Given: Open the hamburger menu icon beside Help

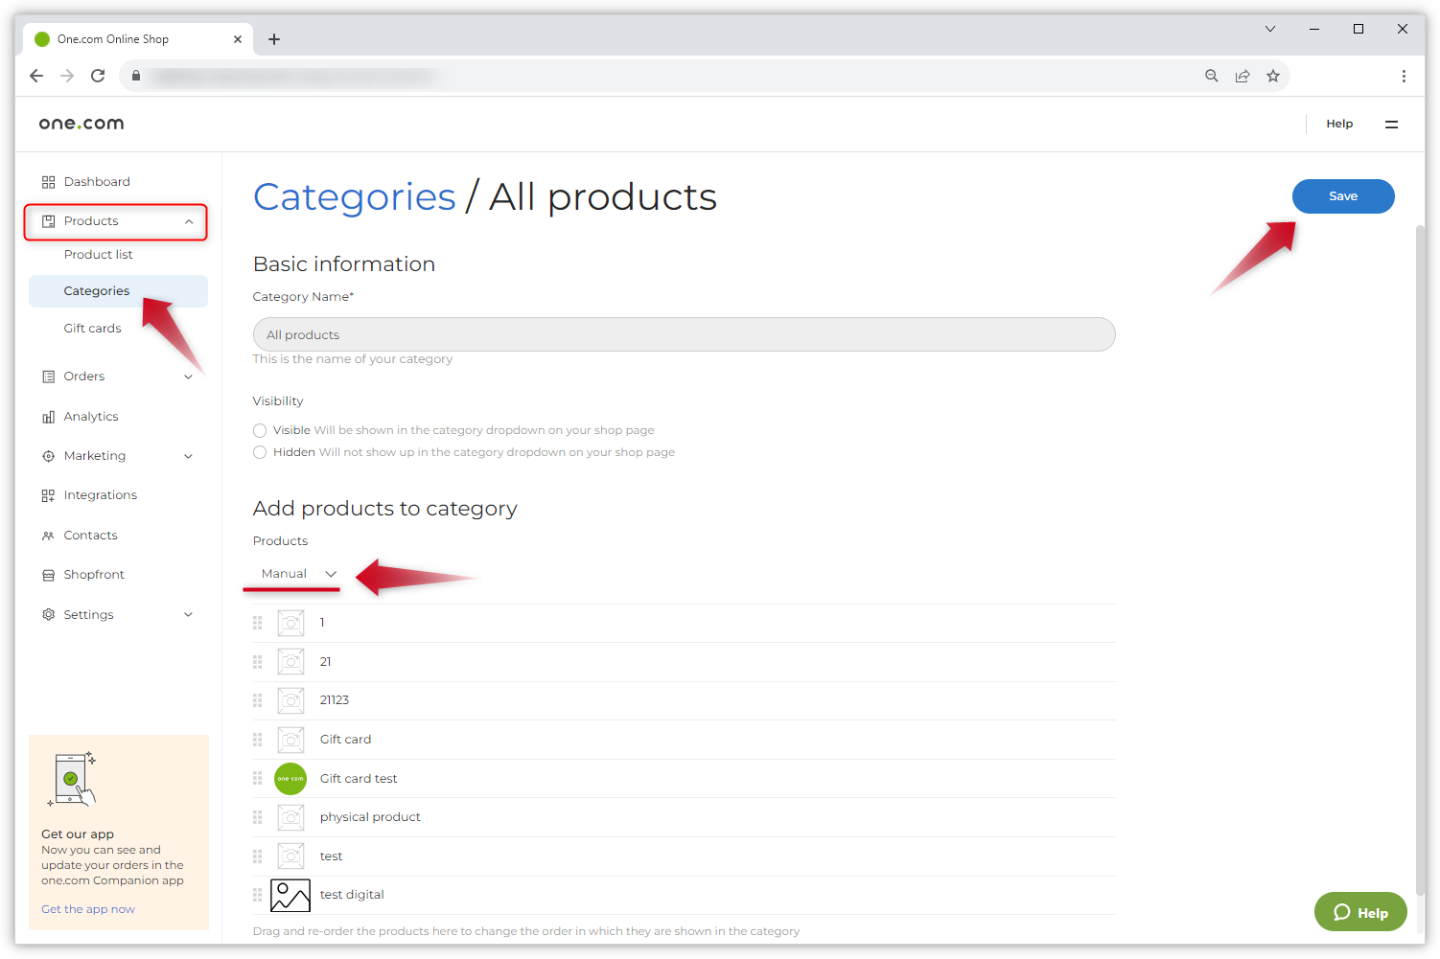Looking at the screenshot, I should coord(1391,124).
